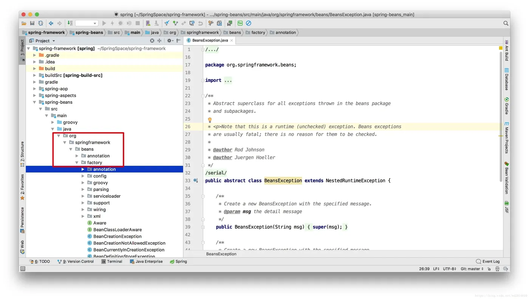
Task: Collapse the factory package folder
Action: tap(77, 163)
